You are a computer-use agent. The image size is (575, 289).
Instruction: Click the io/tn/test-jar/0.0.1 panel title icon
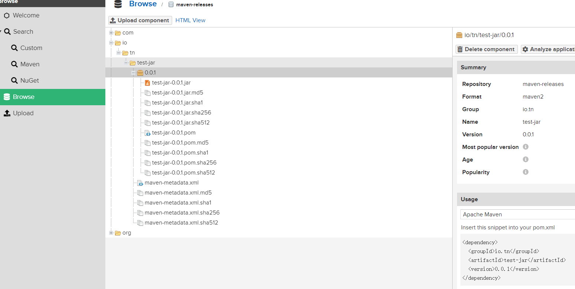[x=459, y=35]
